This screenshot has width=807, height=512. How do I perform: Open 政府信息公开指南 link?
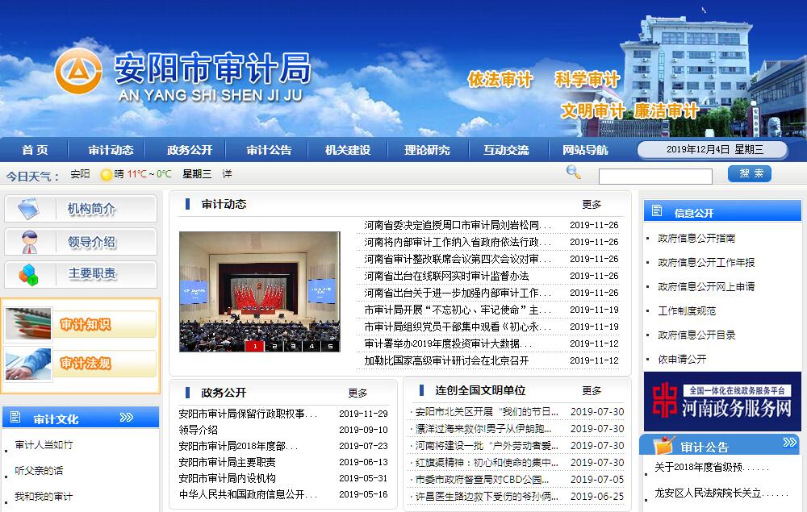coord(696,239)
